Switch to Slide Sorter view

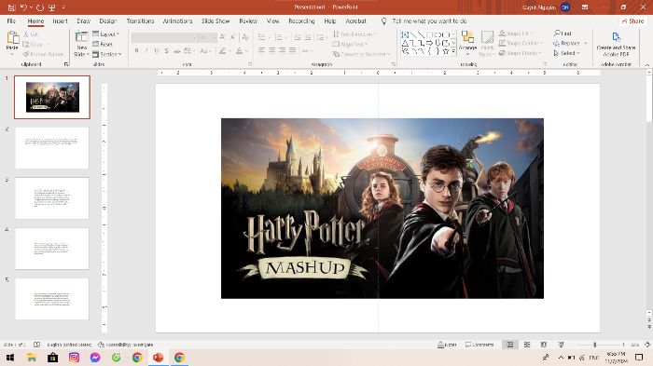[527, 345]
